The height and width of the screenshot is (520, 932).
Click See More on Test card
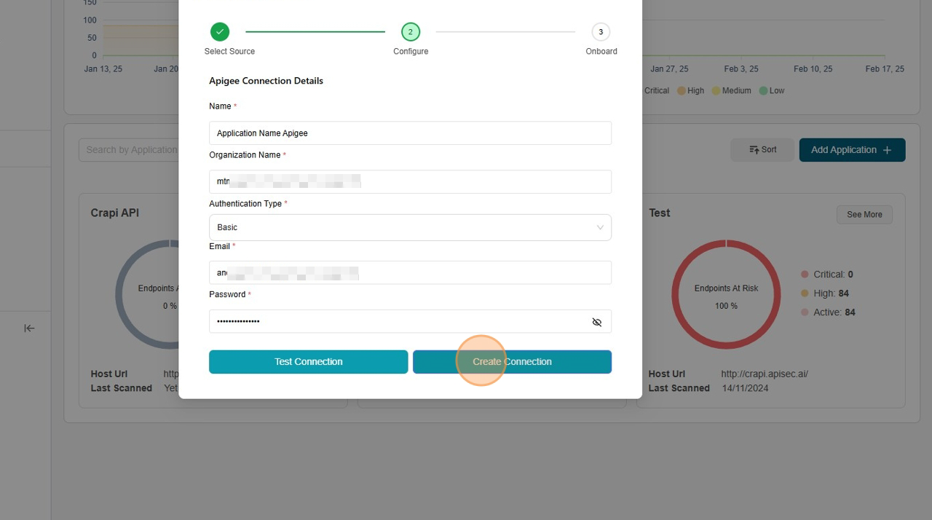pos(864,215)
